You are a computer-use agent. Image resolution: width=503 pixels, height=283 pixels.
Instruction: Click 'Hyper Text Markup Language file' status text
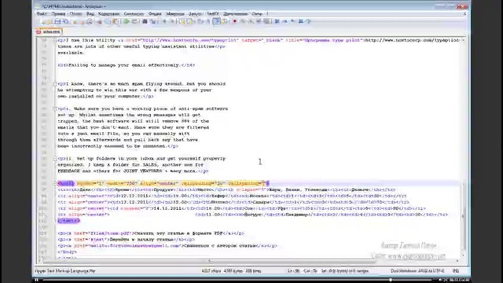(65, 271)
